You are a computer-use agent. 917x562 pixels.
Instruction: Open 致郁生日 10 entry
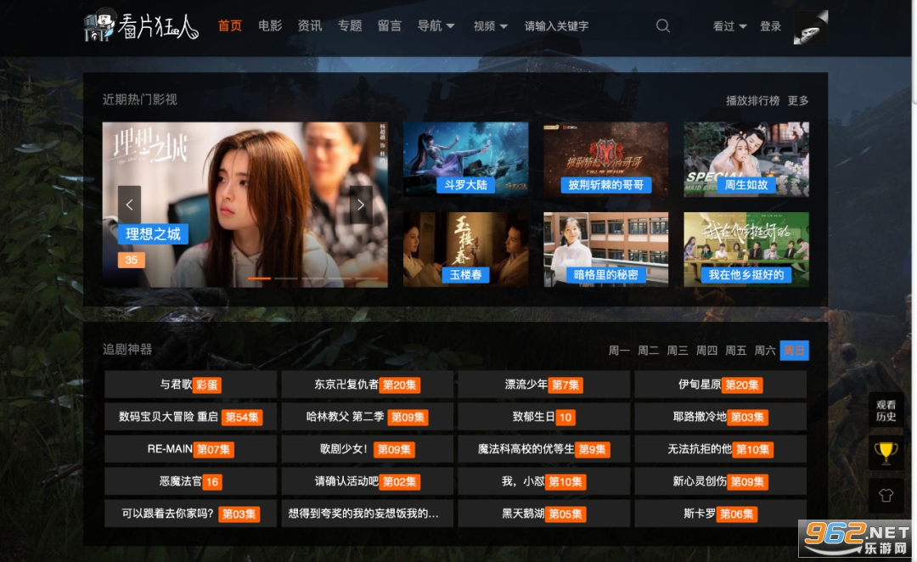tap(544, 417)
